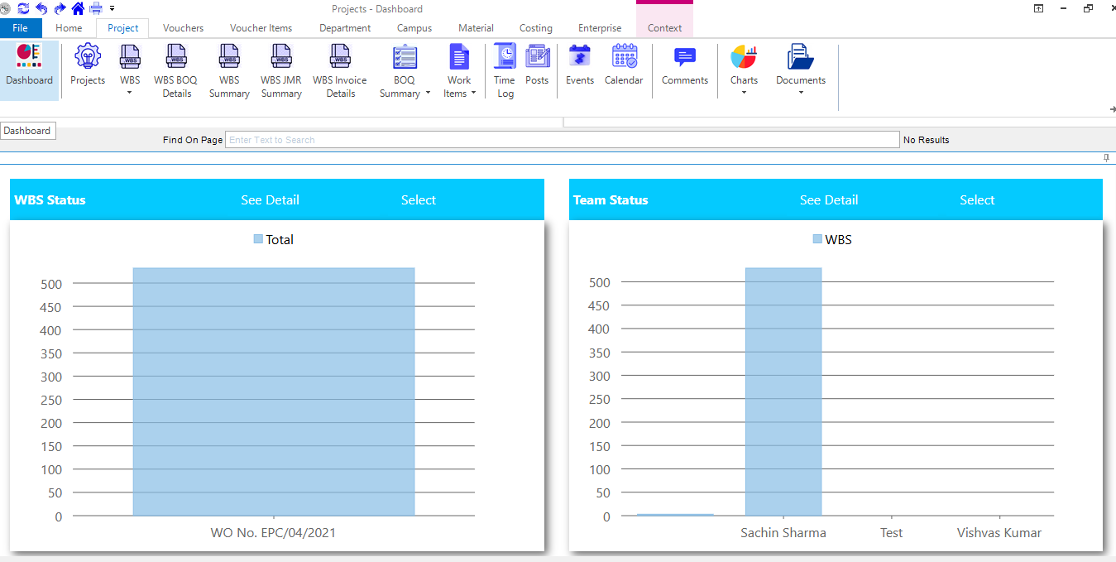Switch to the Vouchers ribbon tab

pyautogui.click(x=183, y=28)
